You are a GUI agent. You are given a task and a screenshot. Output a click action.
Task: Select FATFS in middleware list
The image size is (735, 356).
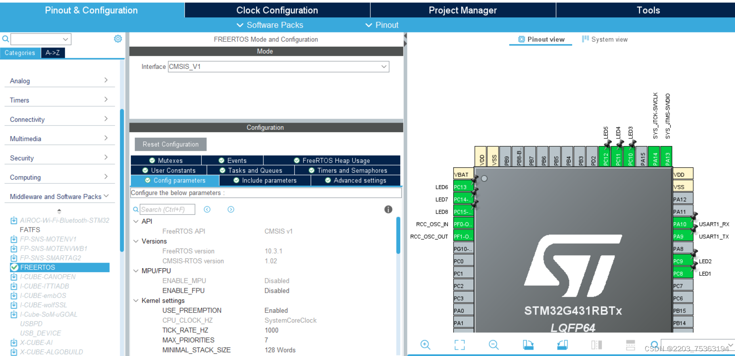pos(30,230)
